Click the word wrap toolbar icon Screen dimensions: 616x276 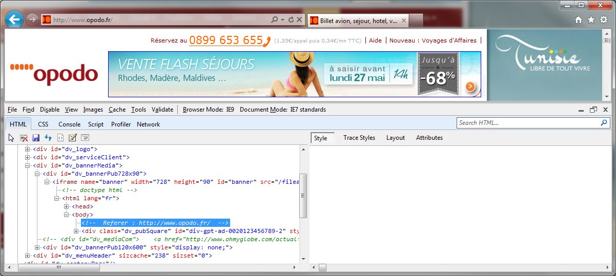tap(85, 138)
